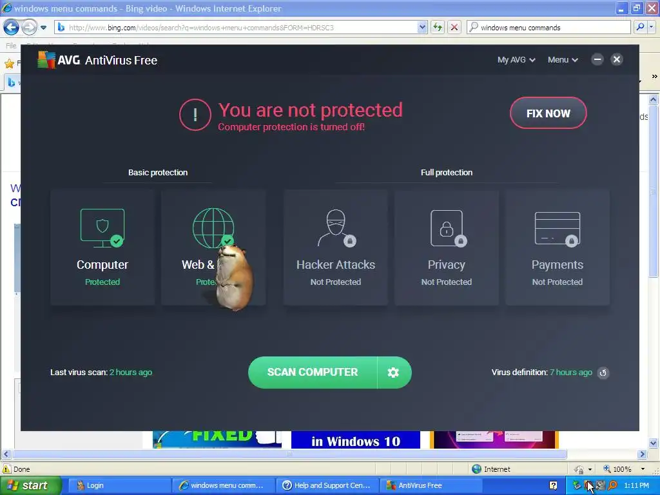
Task: Expand the address bar URL dropdown
Action: (422, 27)
